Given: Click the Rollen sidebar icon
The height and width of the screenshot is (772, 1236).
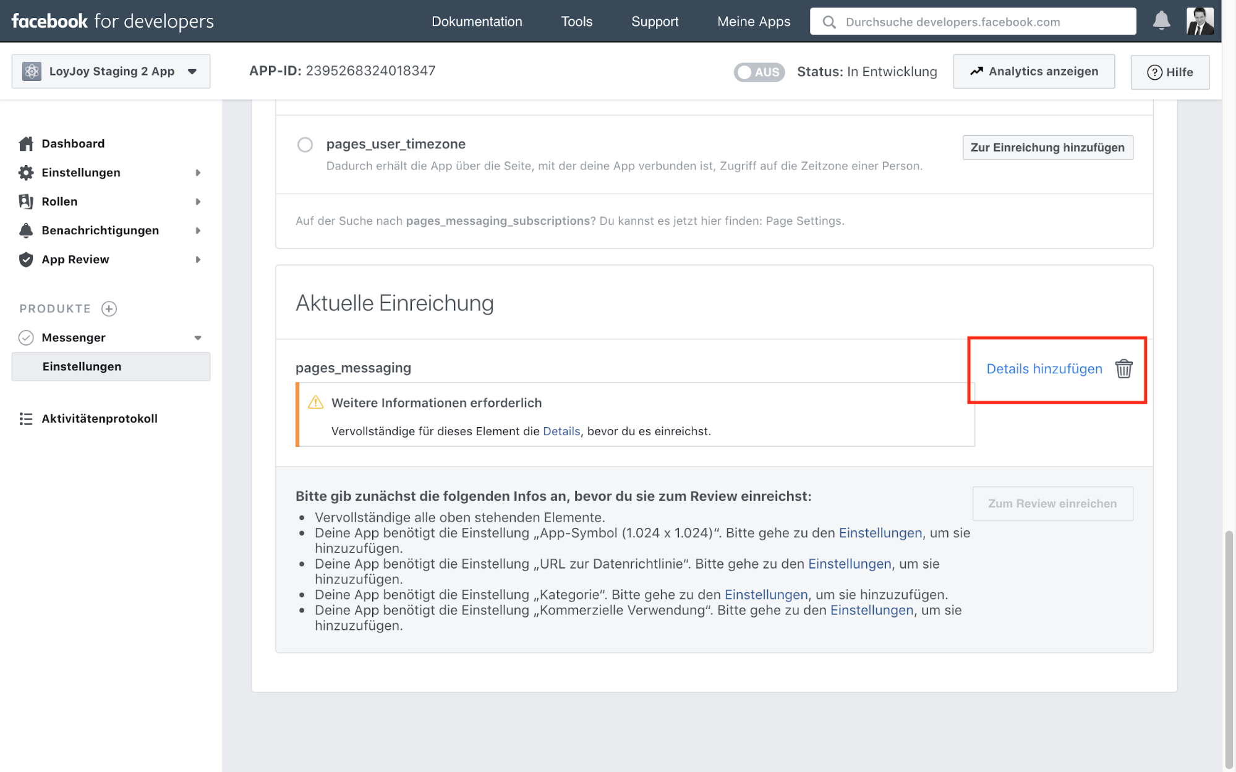Looking at the screenshot, I should (x=26, y=201).
